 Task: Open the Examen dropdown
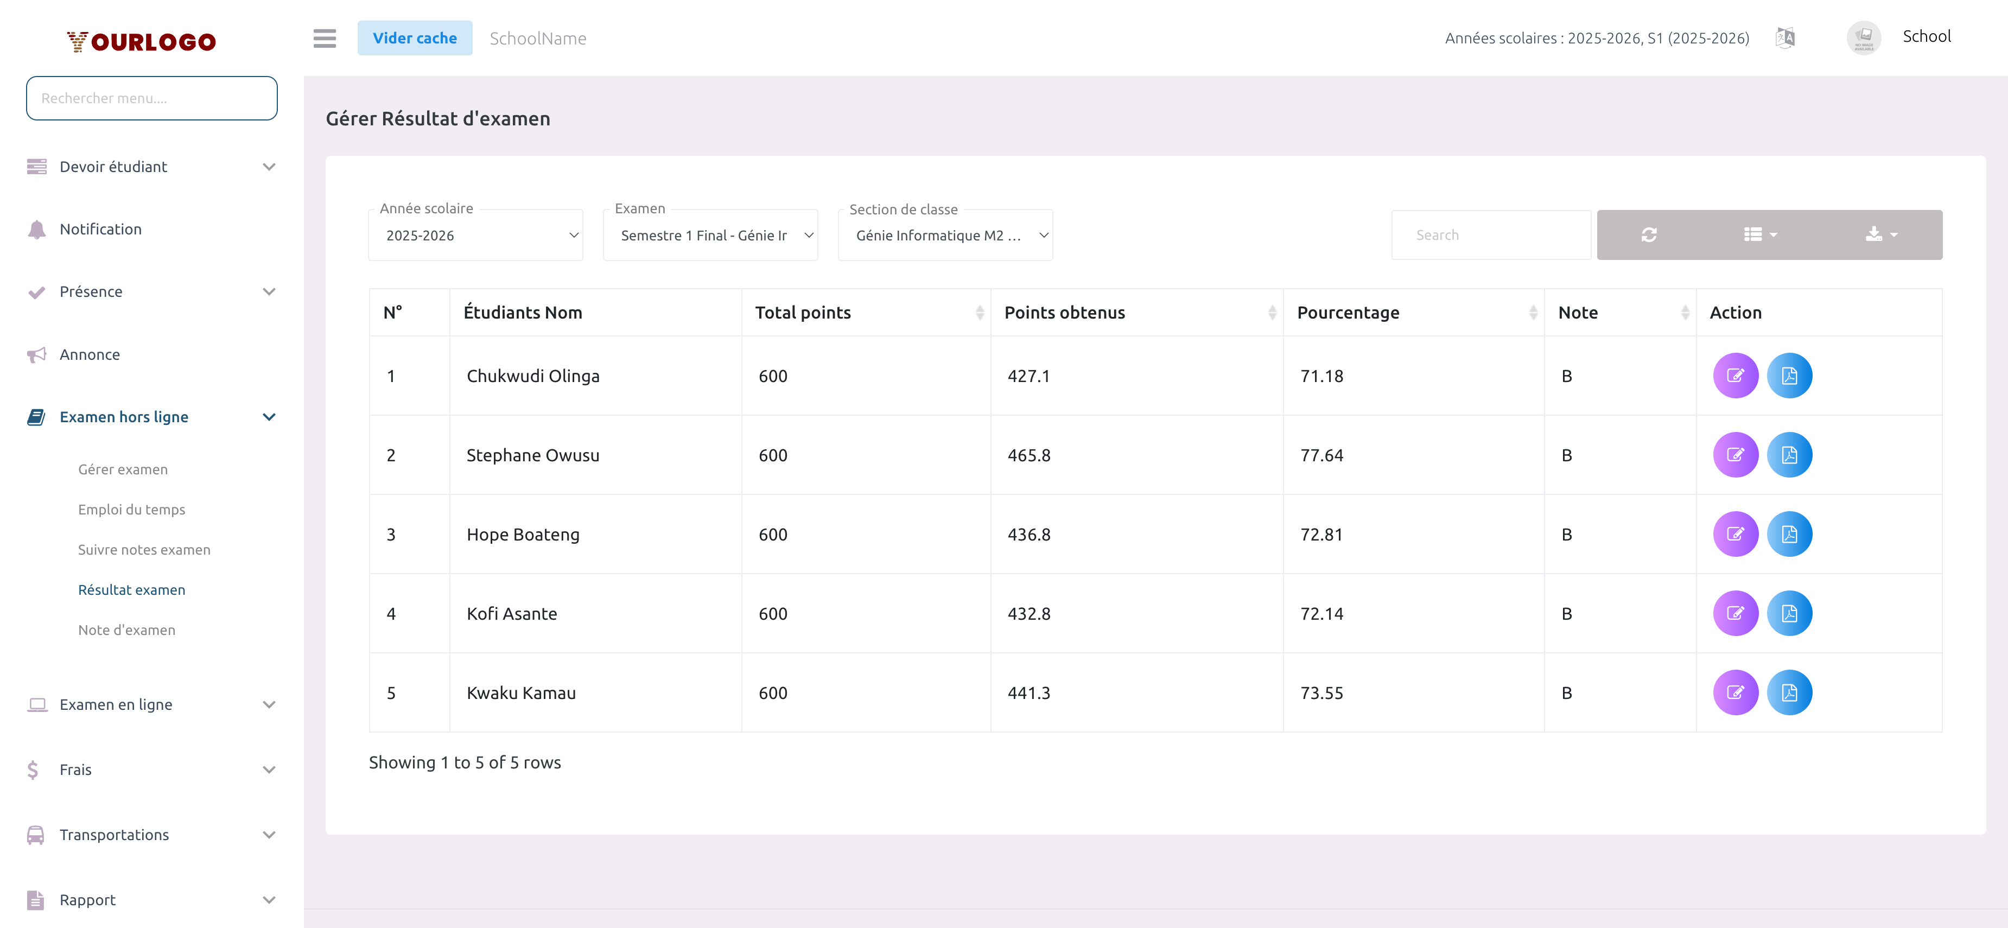(x=710, y=236)
